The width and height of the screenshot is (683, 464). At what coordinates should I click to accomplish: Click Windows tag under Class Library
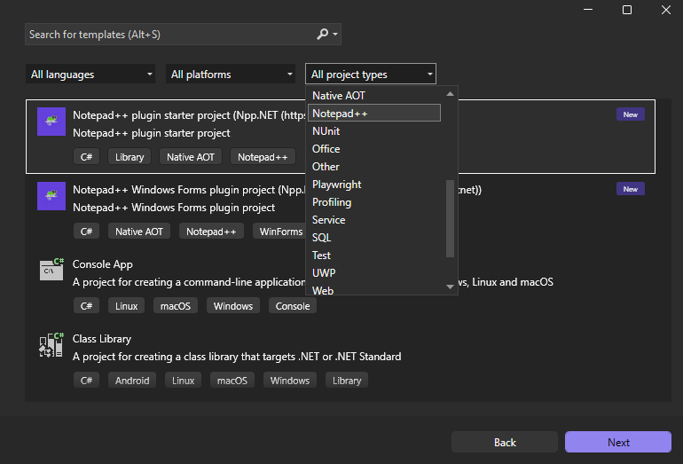click(x=290, y=381)
